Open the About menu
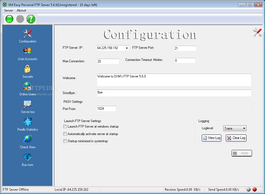Viewport: 265px width, 194px height. 21,10
